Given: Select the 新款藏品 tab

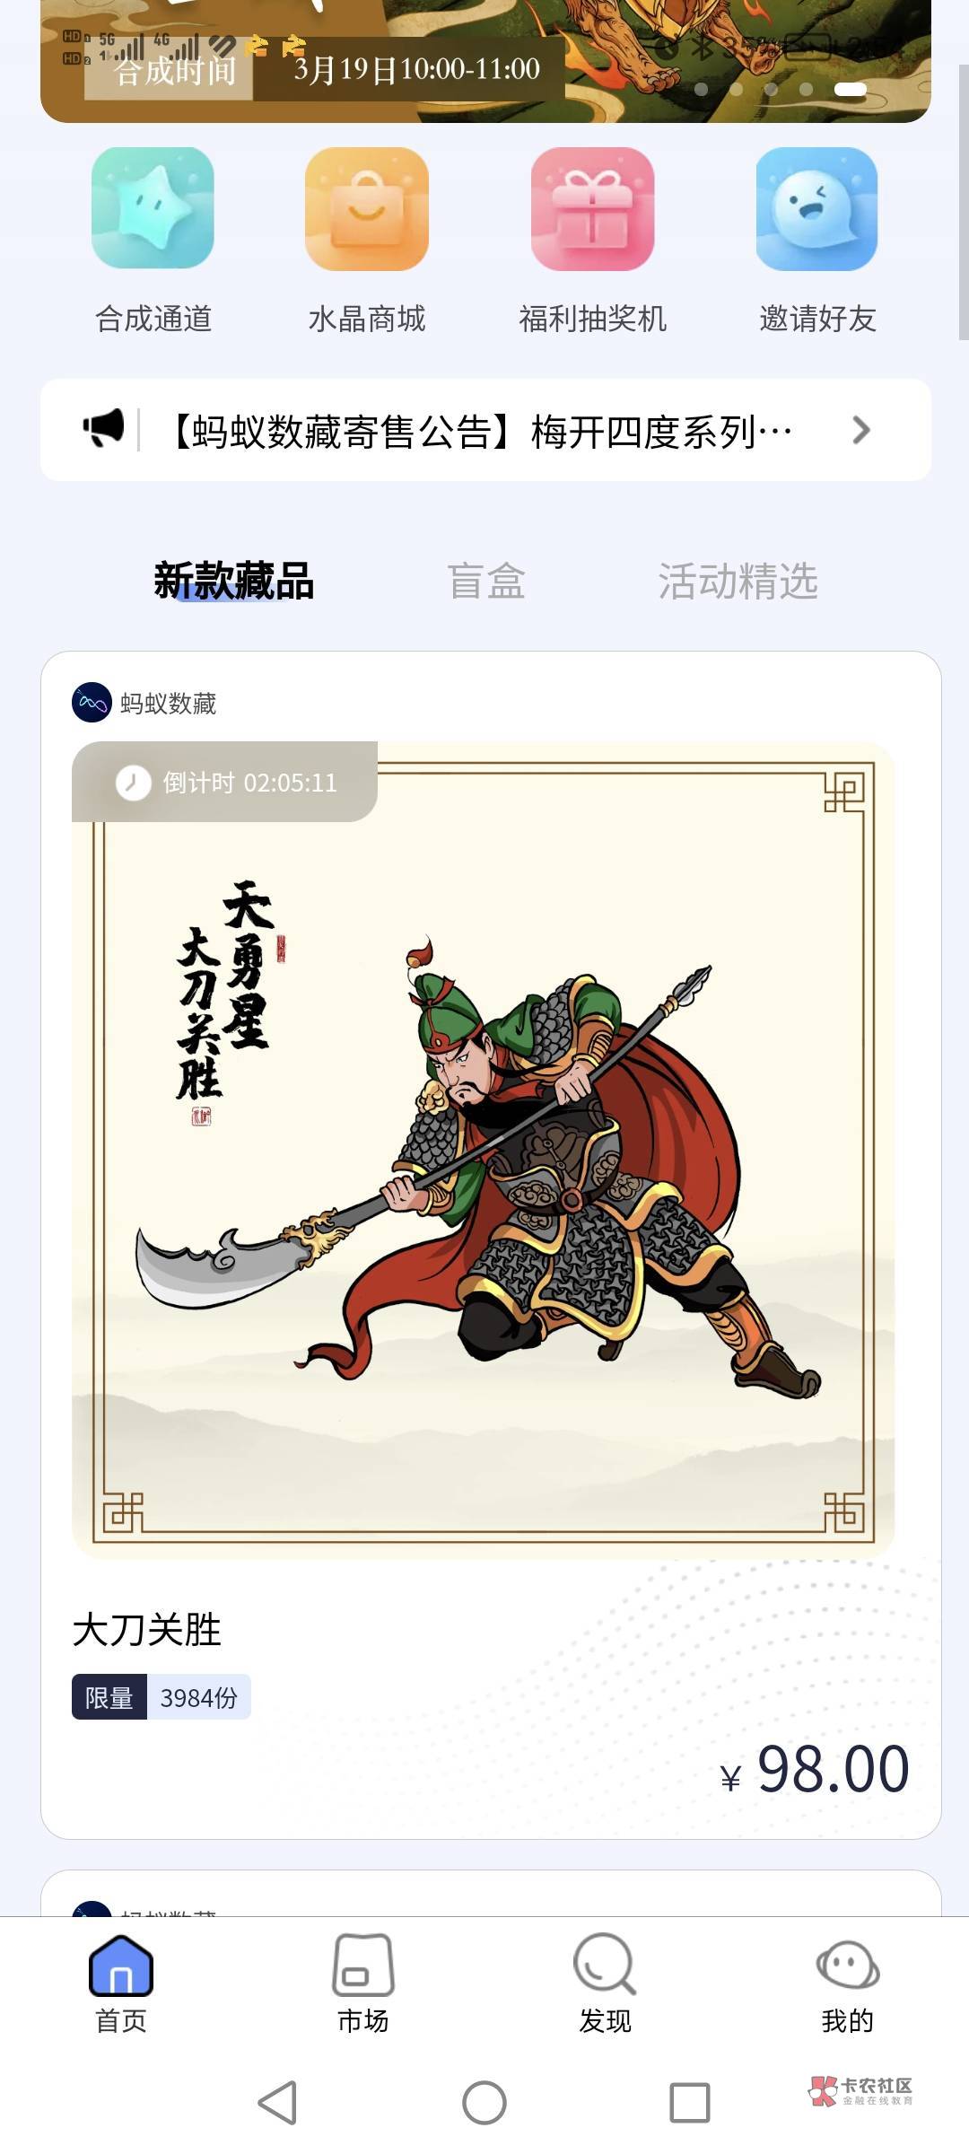Looking at the screenshot, I should click(x=233, y=581).
